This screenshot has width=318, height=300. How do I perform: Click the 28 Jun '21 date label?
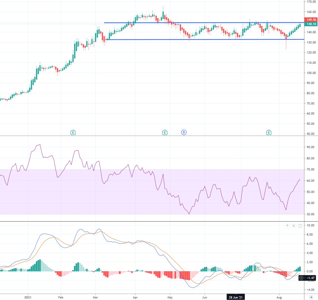[236, 297]
